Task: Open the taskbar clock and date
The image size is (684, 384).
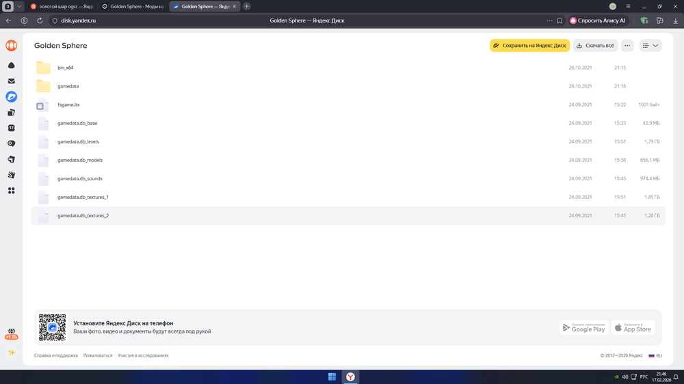Action: pyautogui.click(x=661, y=377)
